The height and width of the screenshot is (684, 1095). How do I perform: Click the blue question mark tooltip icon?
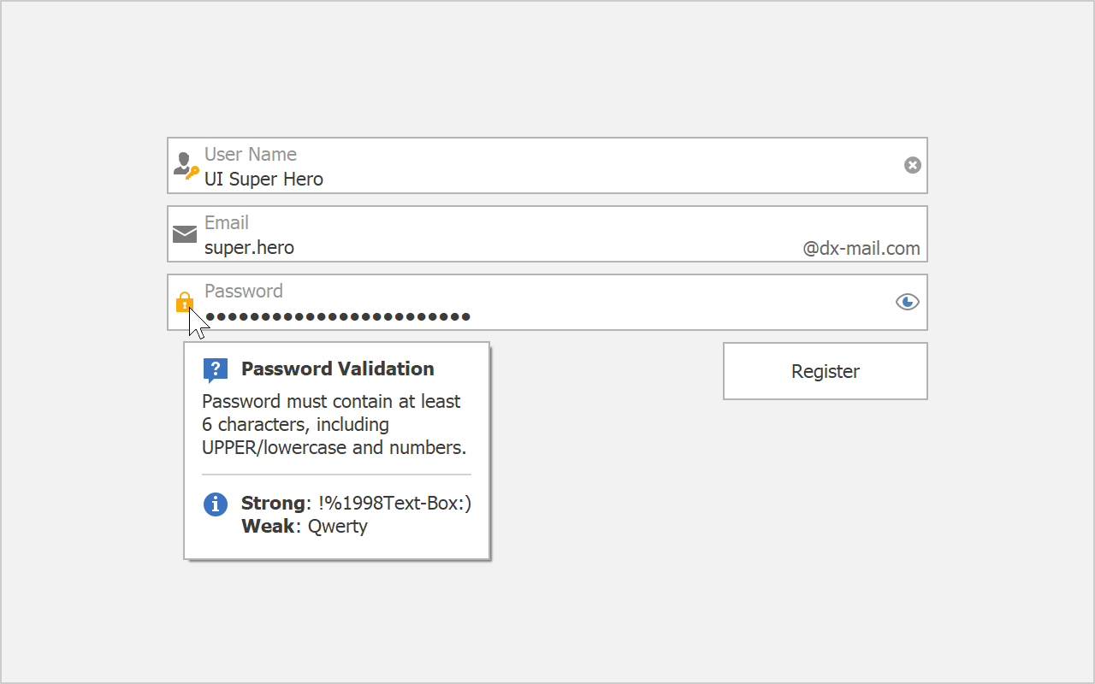(x=216, y=369)
